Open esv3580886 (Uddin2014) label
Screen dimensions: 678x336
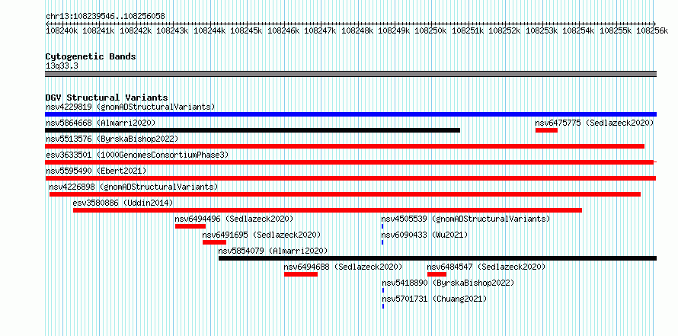(123, 203)
